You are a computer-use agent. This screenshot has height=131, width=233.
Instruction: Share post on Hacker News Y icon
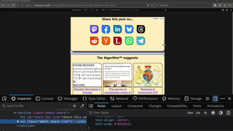click(x=106, y=41)
